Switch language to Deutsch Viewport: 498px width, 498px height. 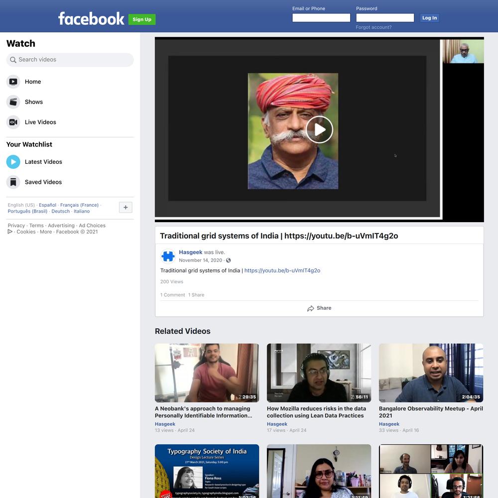pos(60,211)
